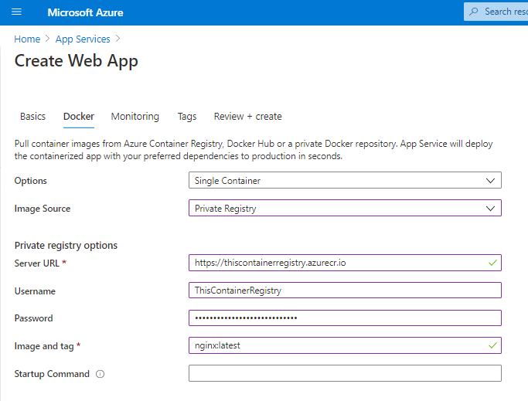
Task: Click the search magnifier icon
Action: [x=474, y=12]
